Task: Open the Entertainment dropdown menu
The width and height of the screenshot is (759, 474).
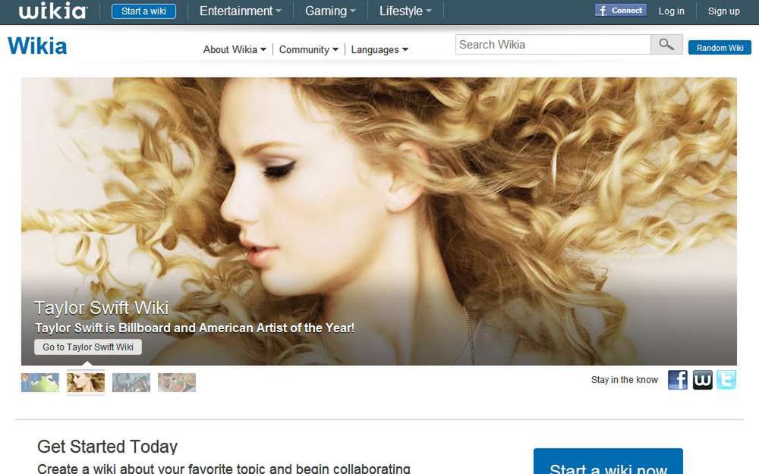Action: (240, 11)
